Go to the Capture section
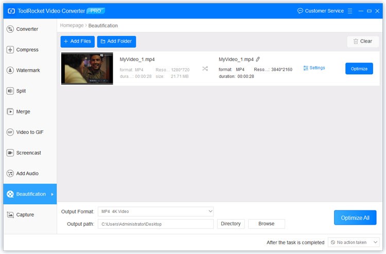The height and width of the screenshot is (254, 386). pos(30,214)
